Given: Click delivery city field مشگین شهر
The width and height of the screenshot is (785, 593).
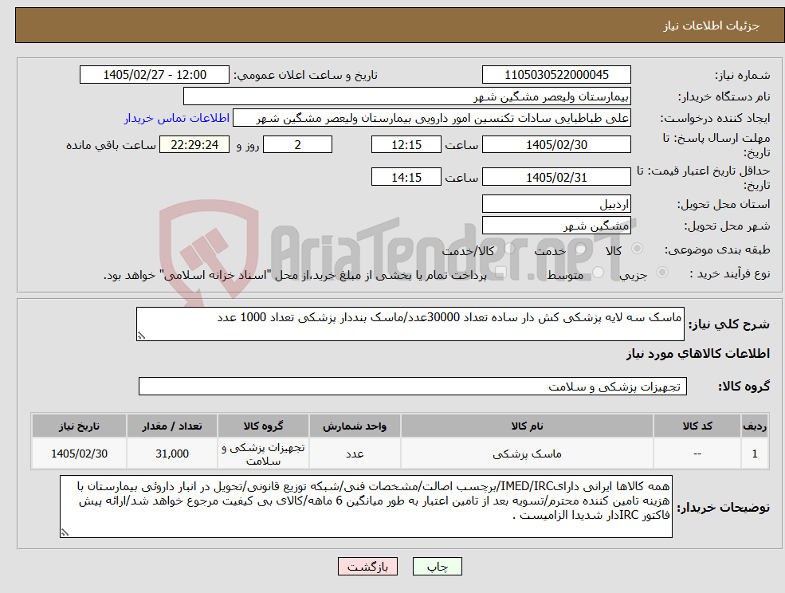Looking at the screenshot, I should click(556, 226).
